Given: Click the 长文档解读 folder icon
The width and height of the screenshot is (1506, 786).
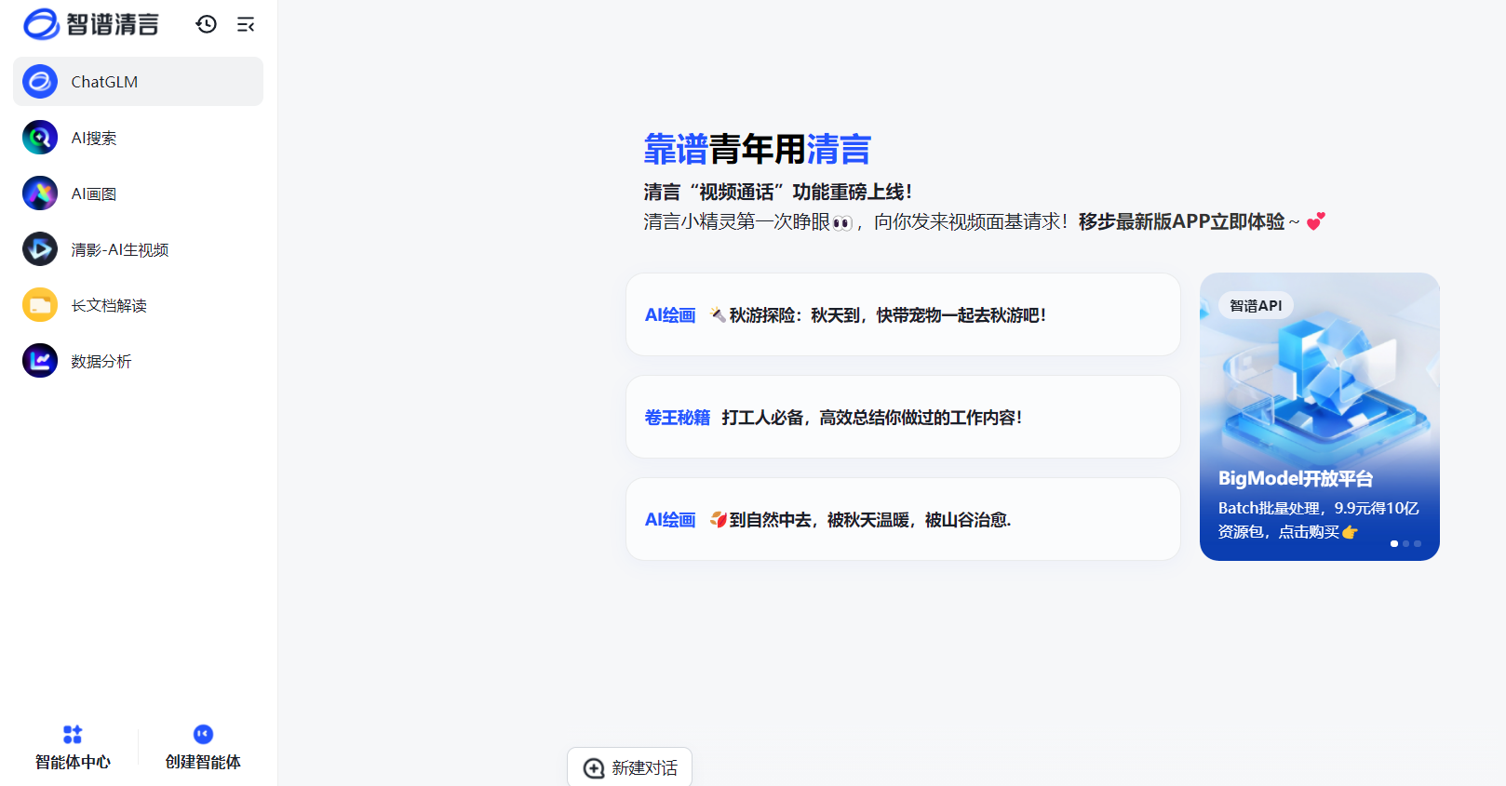Looking at the screenshot, I should (40, 305).
